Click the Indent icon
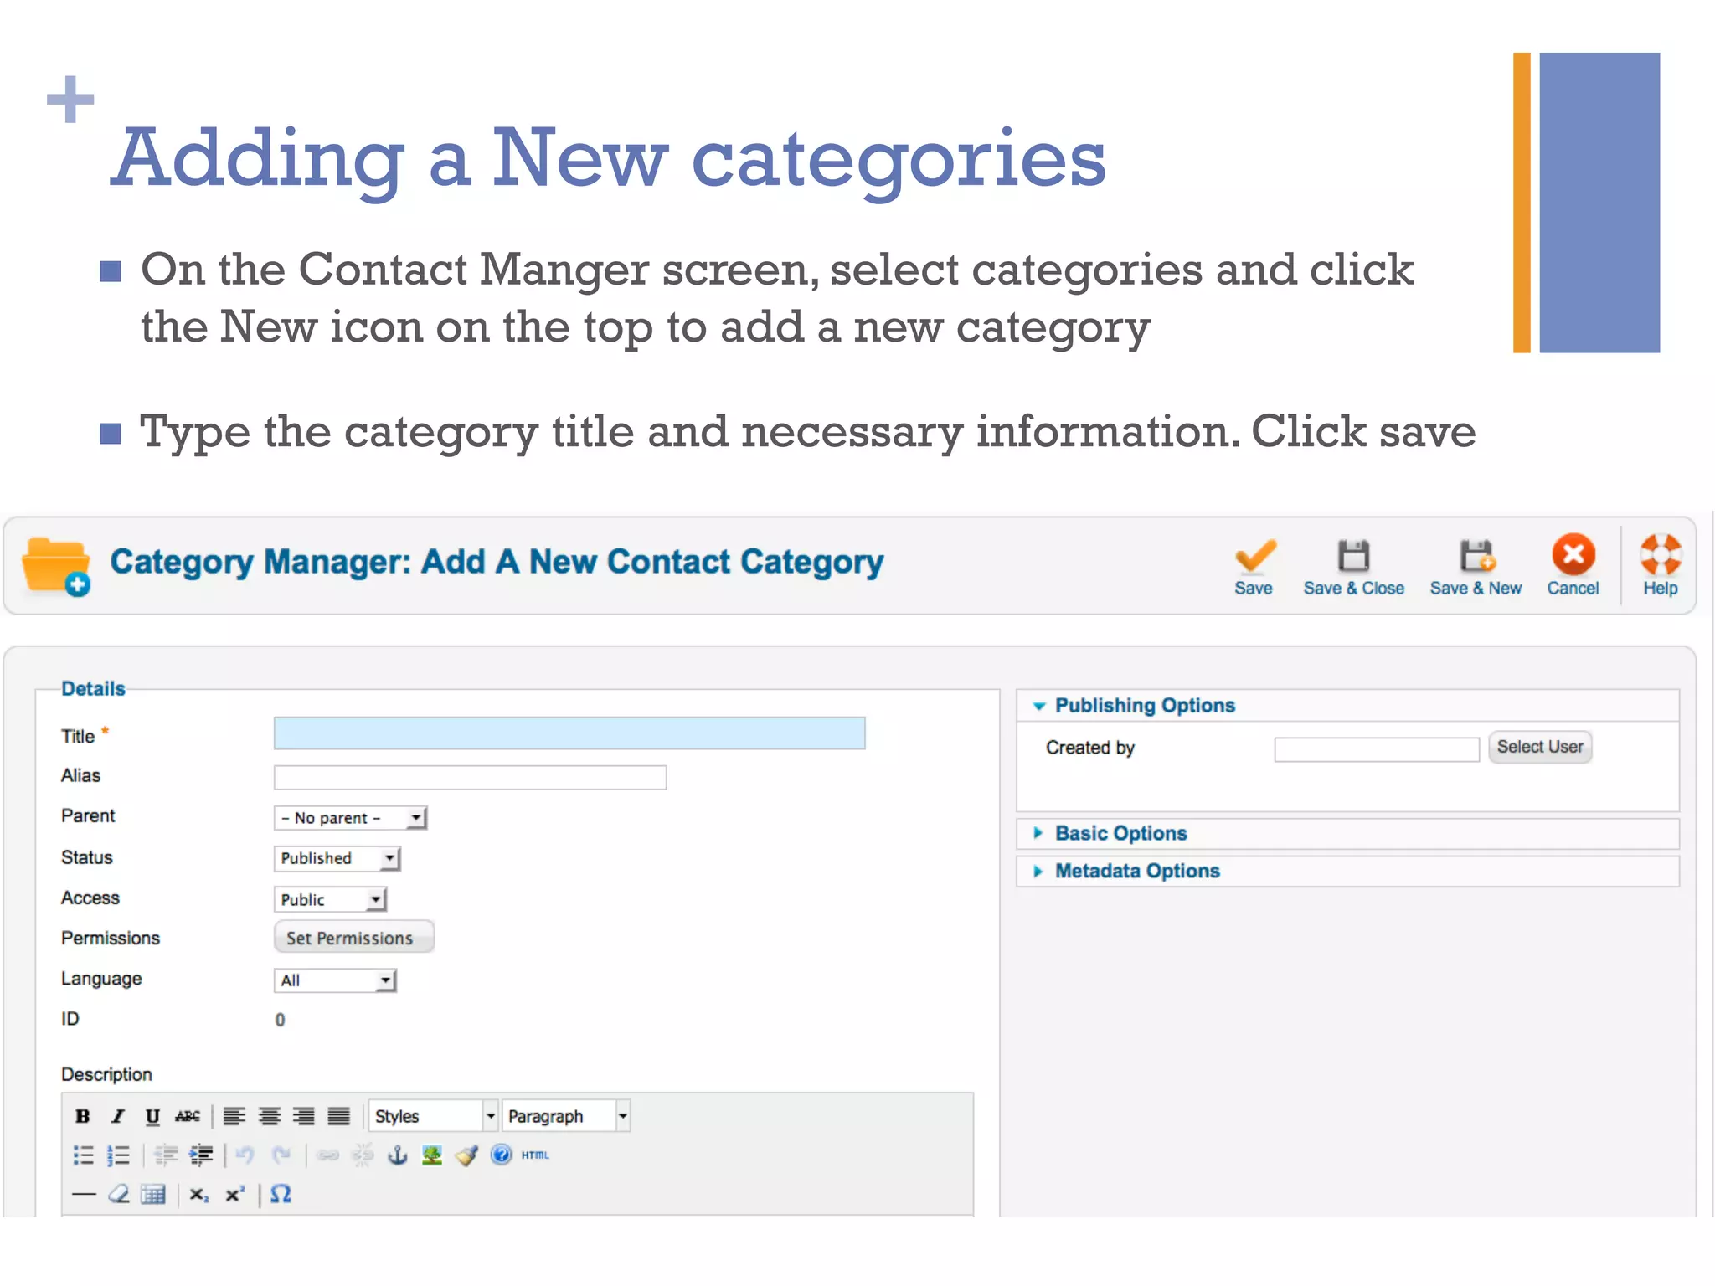The width and height of the screenshot is (1715, 1286). coord(201,1155)
